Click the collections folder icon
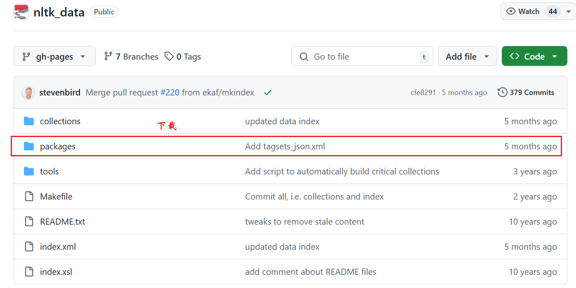 [29, 121]
